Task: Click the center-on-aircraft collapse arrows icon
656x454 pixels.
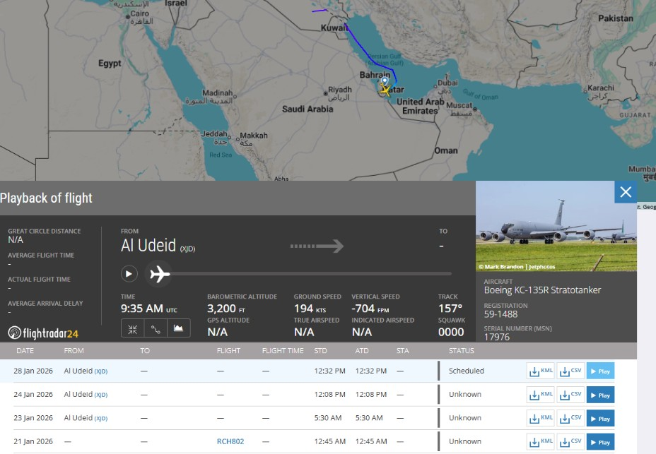Action: pyautogui.click(x=132, y=328)
